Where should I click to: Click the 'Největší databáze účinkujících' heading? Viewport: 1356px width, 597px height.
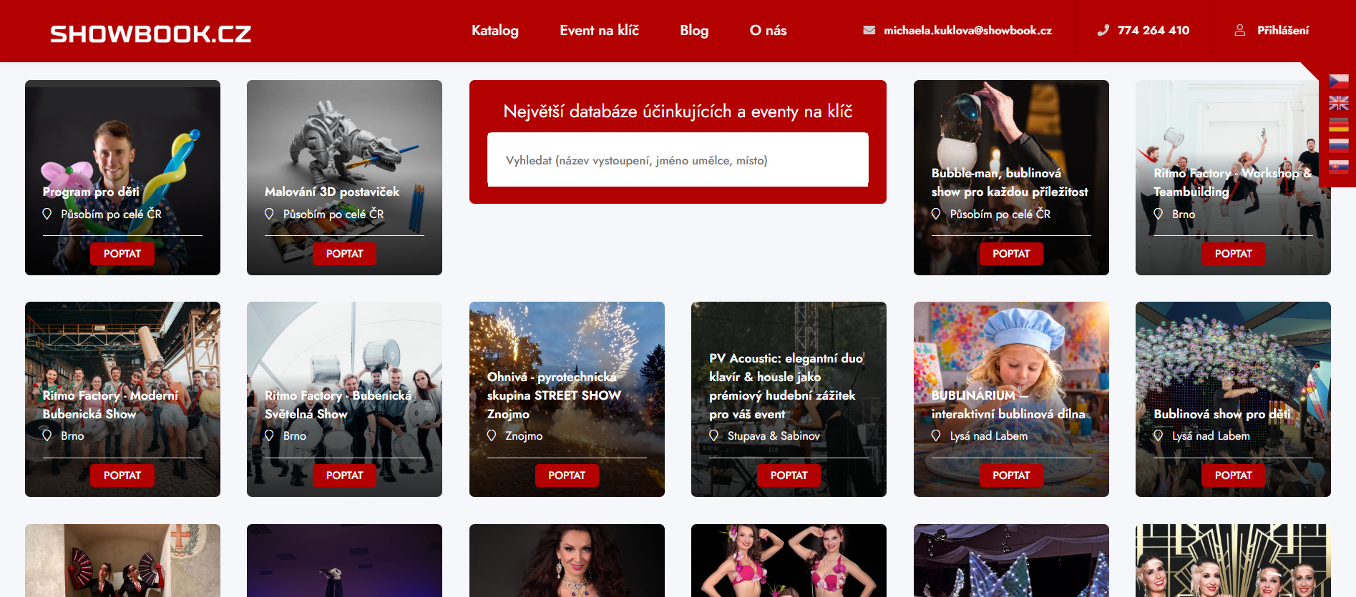[x=678, y=112]
